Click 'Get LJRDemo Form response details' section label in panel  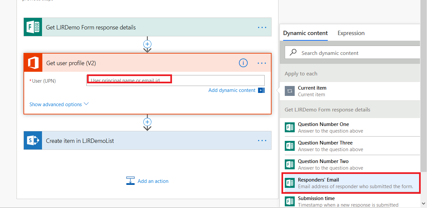point(327,109)
